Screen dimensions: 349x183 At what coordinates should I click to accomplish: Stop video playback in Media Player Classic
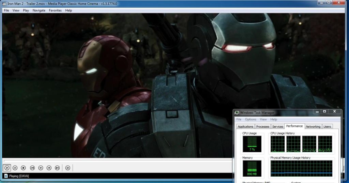tap(24, 168)
